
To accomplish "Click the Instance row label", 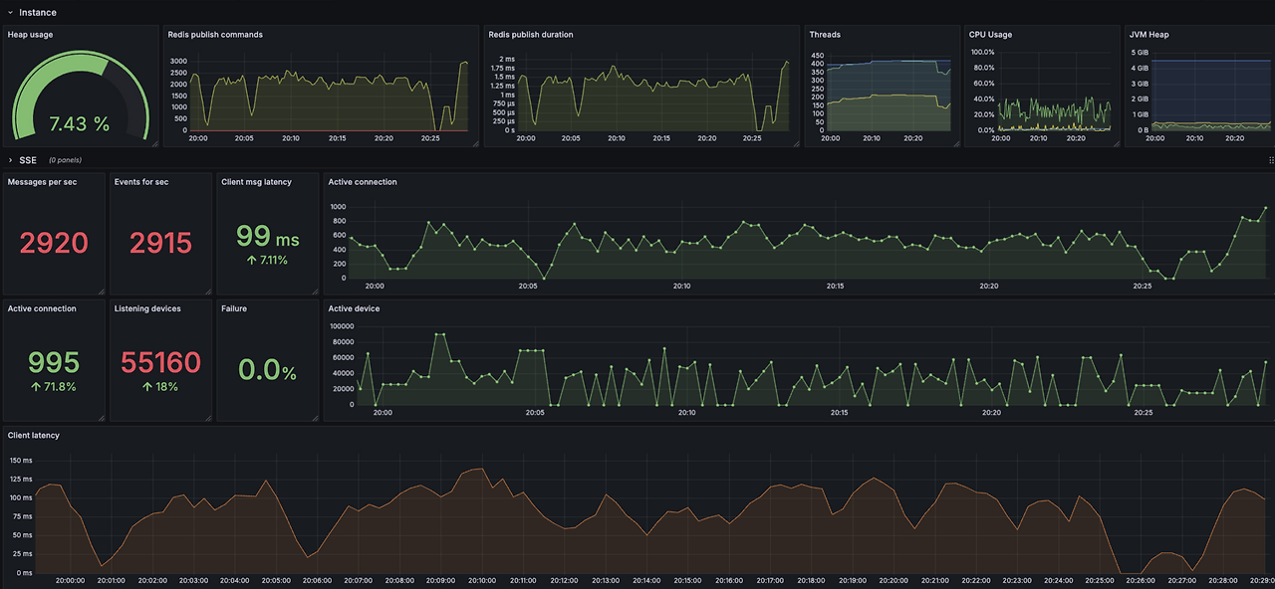I will click(x=38, y=13).
